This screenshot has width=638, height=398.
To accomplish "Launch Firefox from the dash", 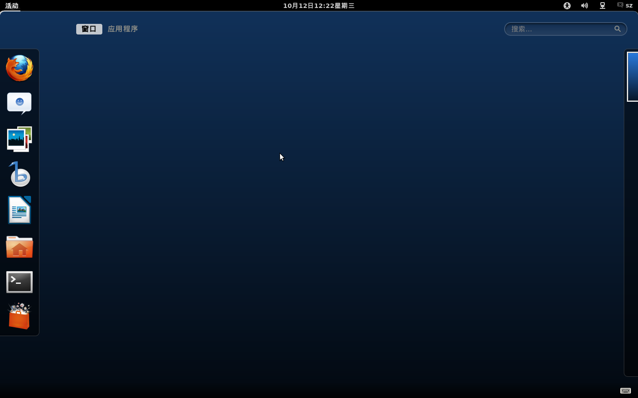I will click(x=19, y=68).
